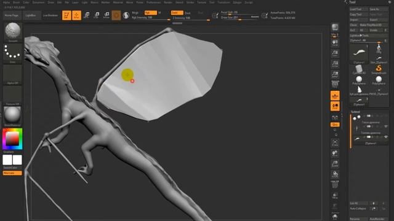Click the Zoom3D icon on right shelf

tap(335, 164)
